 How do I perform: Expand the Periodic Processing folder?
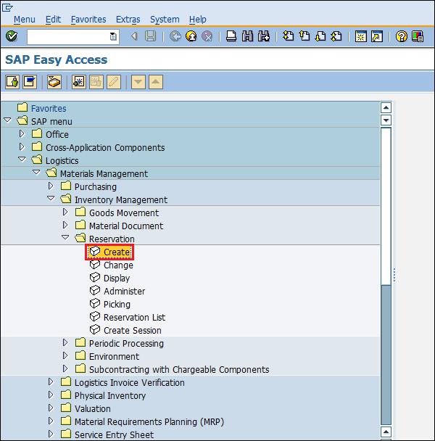[x=65, y=342]
